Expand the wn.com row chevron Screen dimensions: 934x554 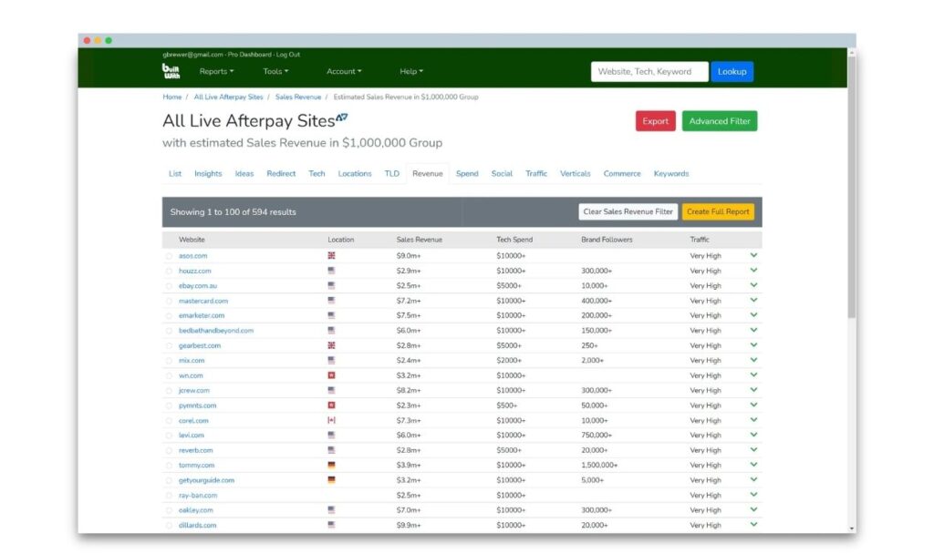click(x=753, y=374)
